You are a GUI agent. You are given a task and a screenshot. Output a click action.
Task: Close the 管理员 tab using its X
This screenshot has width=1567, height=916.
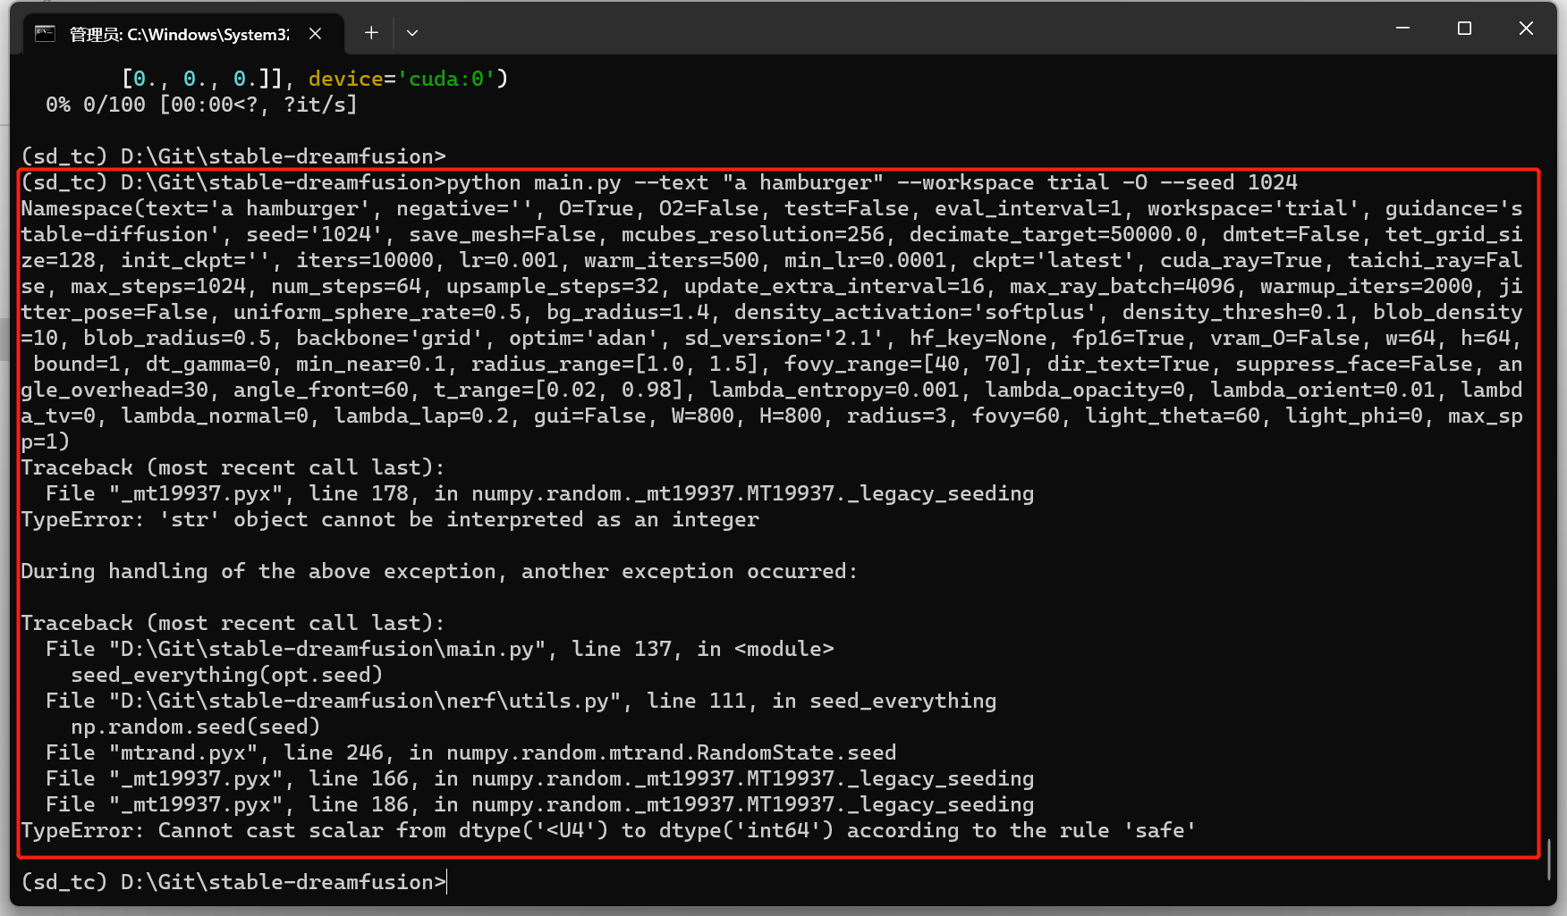point(315,33)
